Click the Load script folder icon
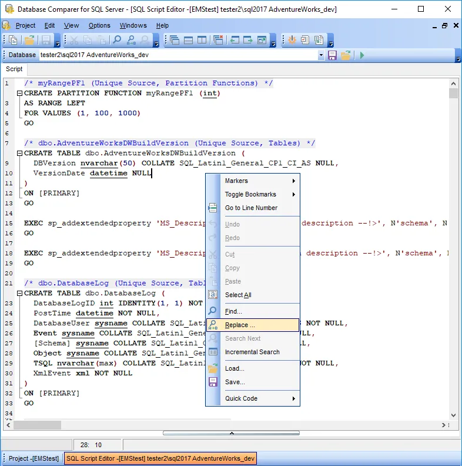 (x=346, y=55)
